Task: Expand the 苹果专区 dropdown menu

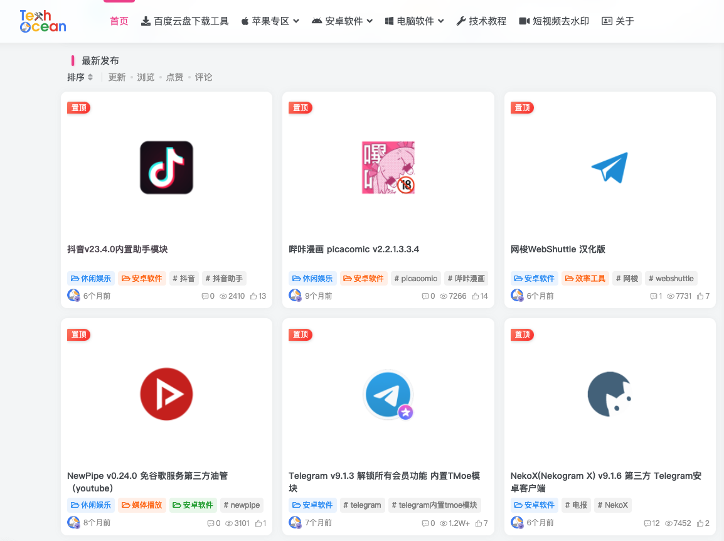Action: pos(270,21)
